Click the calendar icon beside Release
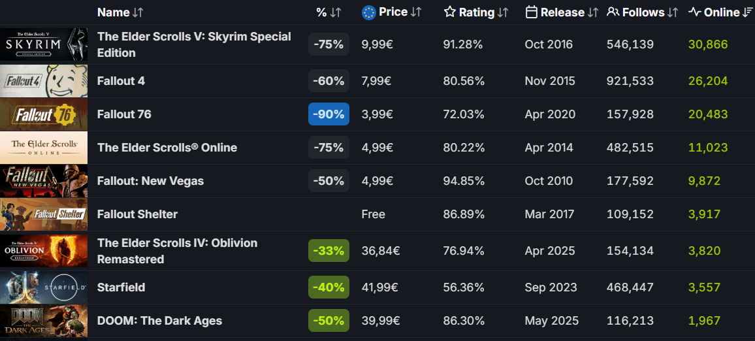 [532, 12]
